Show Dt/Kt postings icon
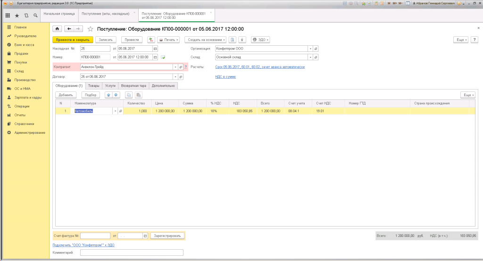Screen dimensions: 483x261 [151, 40]
